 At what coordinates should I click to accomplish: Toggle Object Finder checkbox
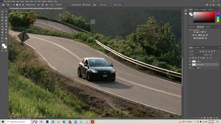[27, 5]
